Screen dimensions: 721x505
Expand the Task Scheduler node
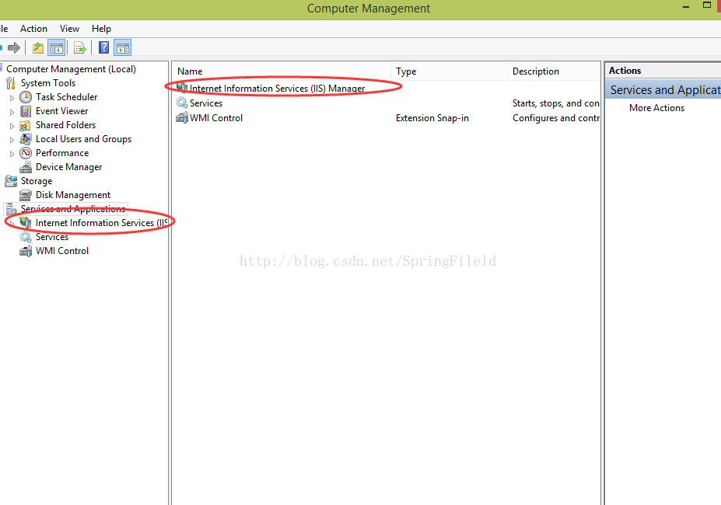click(x=12, y=98)
